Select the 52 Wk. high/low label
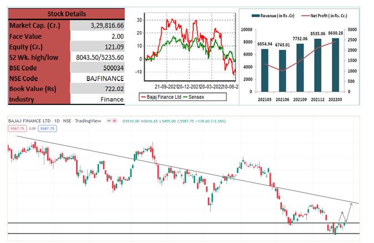374x243 pixels. [34, 57]
